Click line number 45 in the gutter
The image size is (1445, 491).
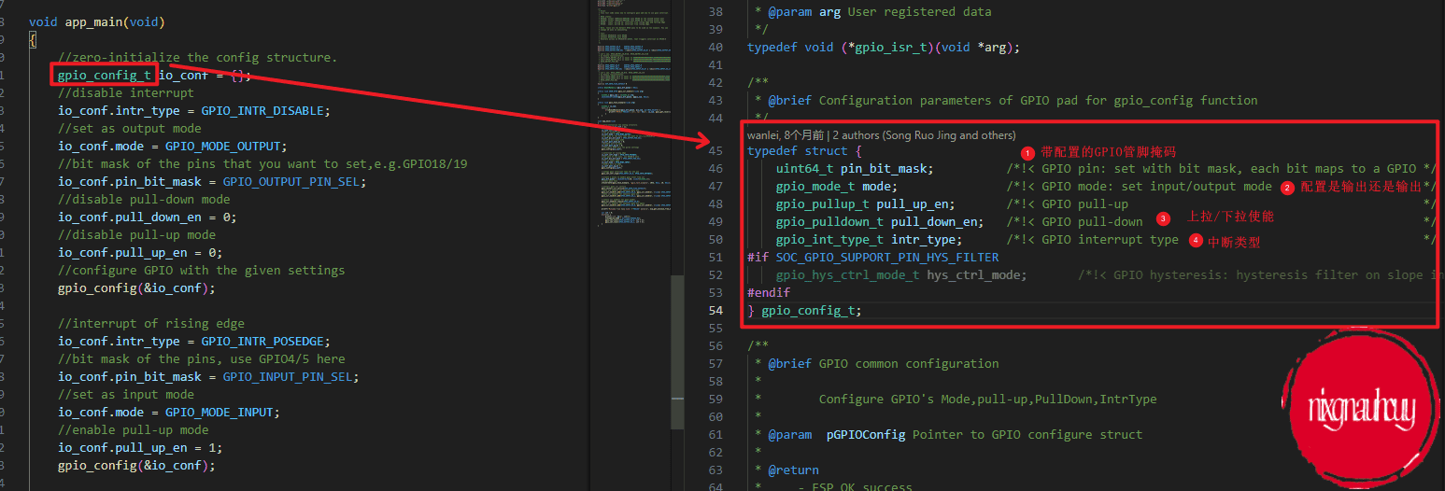tap(715, 151)
